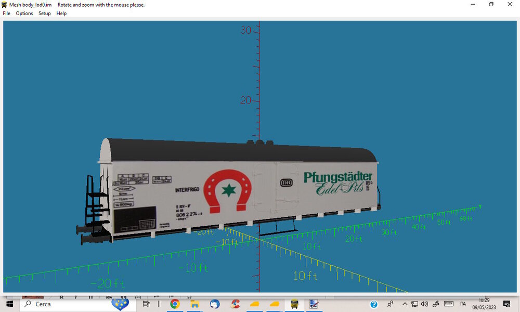Switch the ITA input language indicator
Viewport: 520px width, 312px height.
[x=463, y=304]
